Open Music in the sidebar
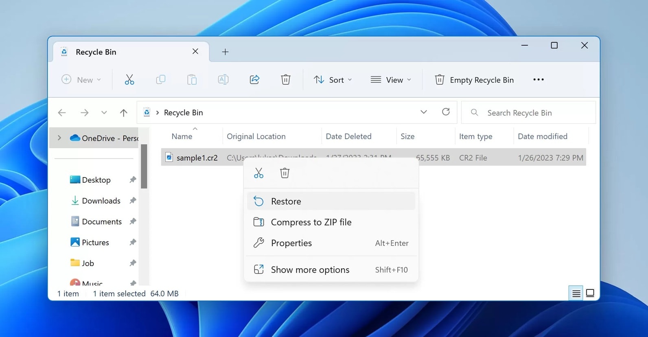This screenshot has width=648, height=337. coord(86,282)
